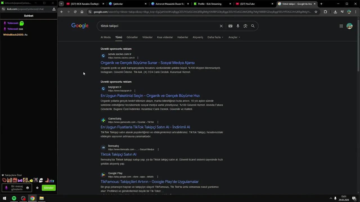
Task: Click the Google logo
Action: point(80,26)
